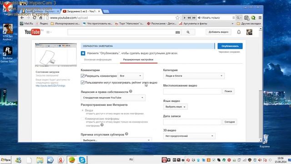Switch to the first browser tab

pos(40,11)
